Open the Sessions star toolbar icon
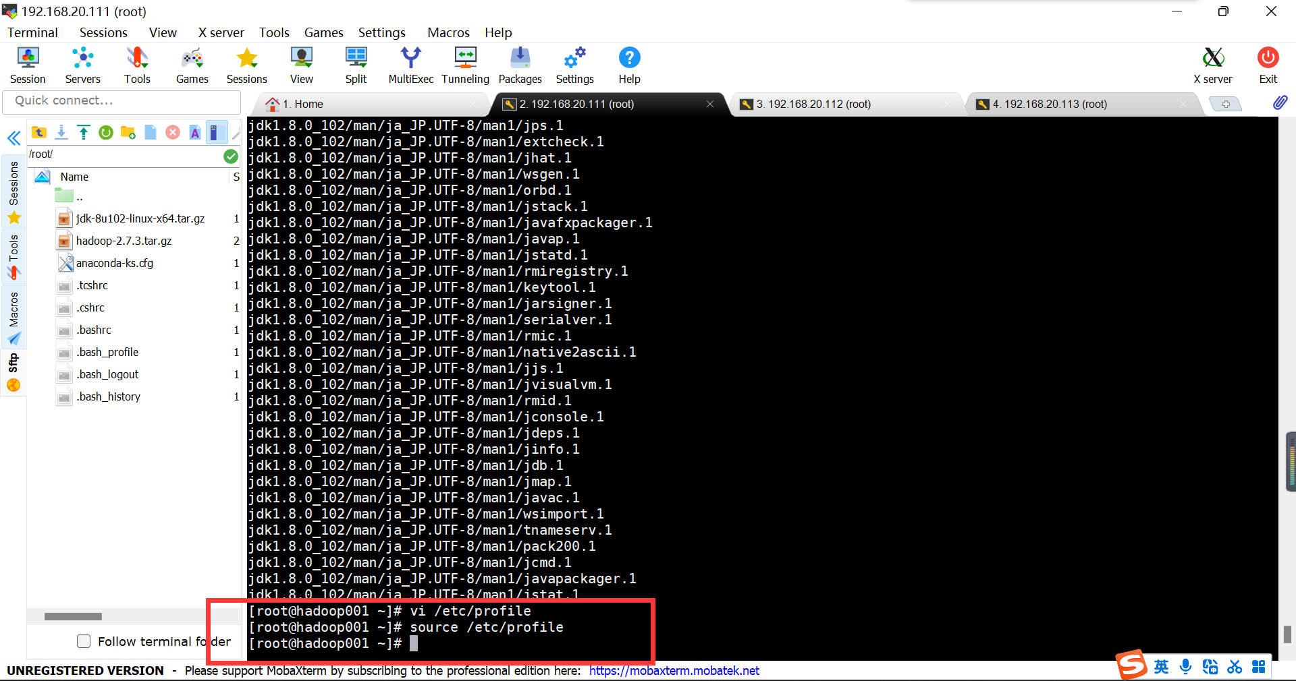 click(247, 65)
